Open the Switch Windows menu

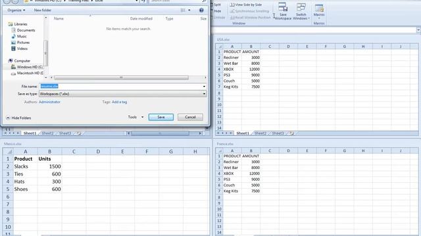click(x=301, y=10)
